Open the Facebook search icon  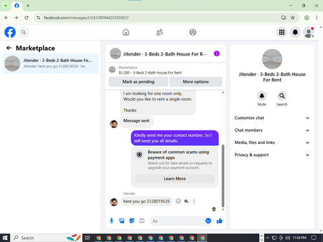pyautogui.click(x=23, y=32)
